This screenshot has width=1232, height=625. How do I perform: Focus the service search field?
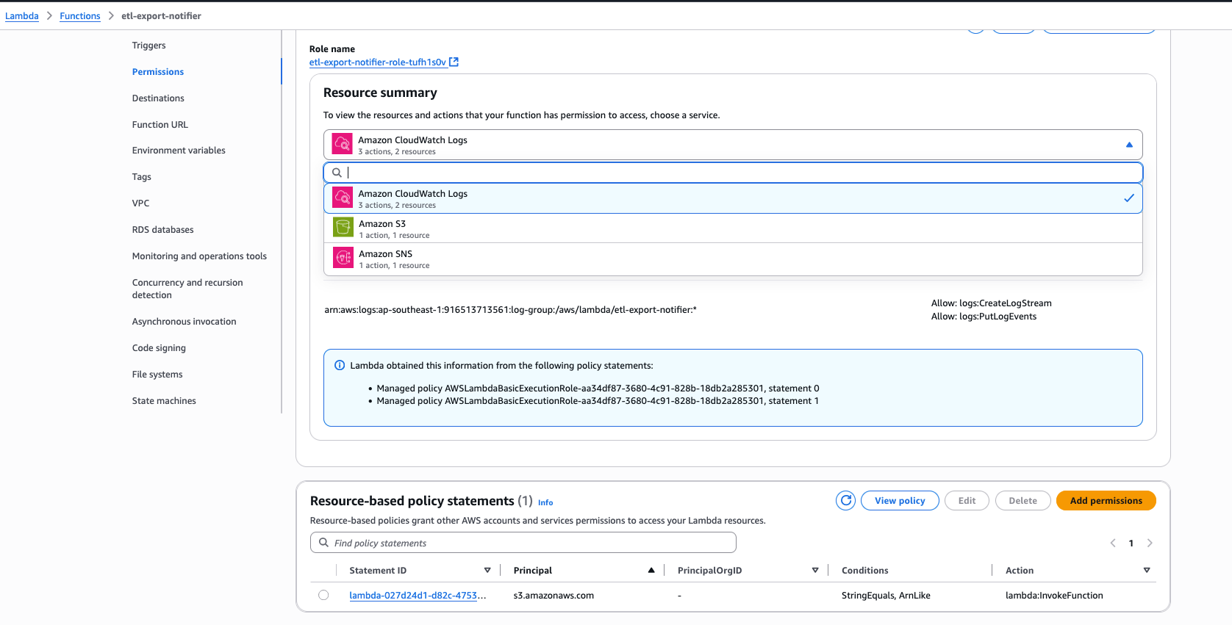tap(733, 173)
